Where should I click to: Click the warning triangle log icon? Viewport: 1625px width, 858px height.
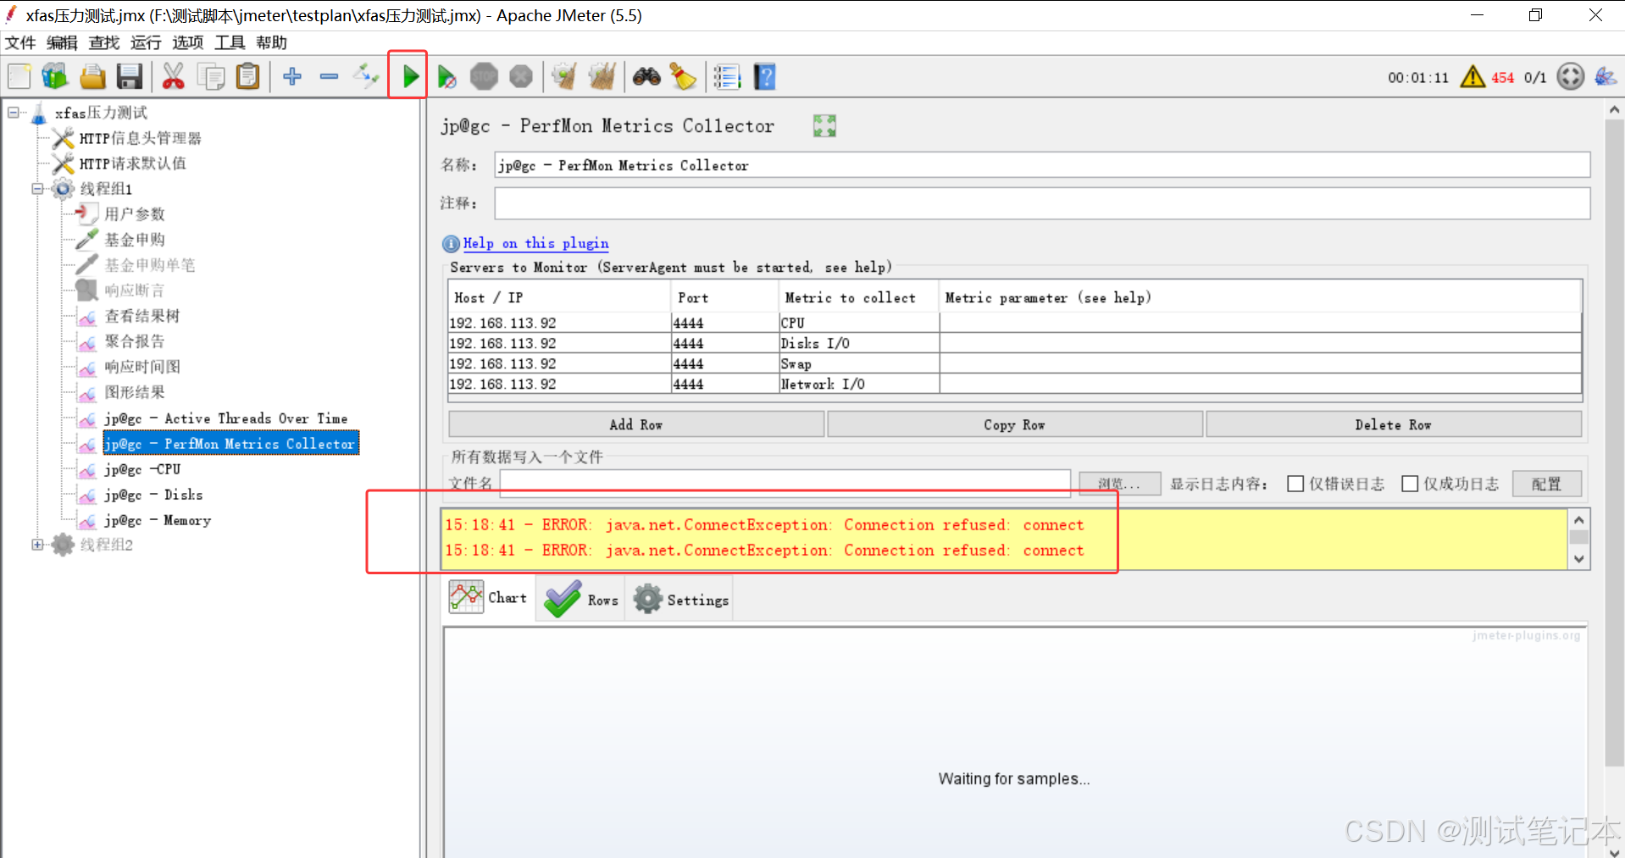1473,76
